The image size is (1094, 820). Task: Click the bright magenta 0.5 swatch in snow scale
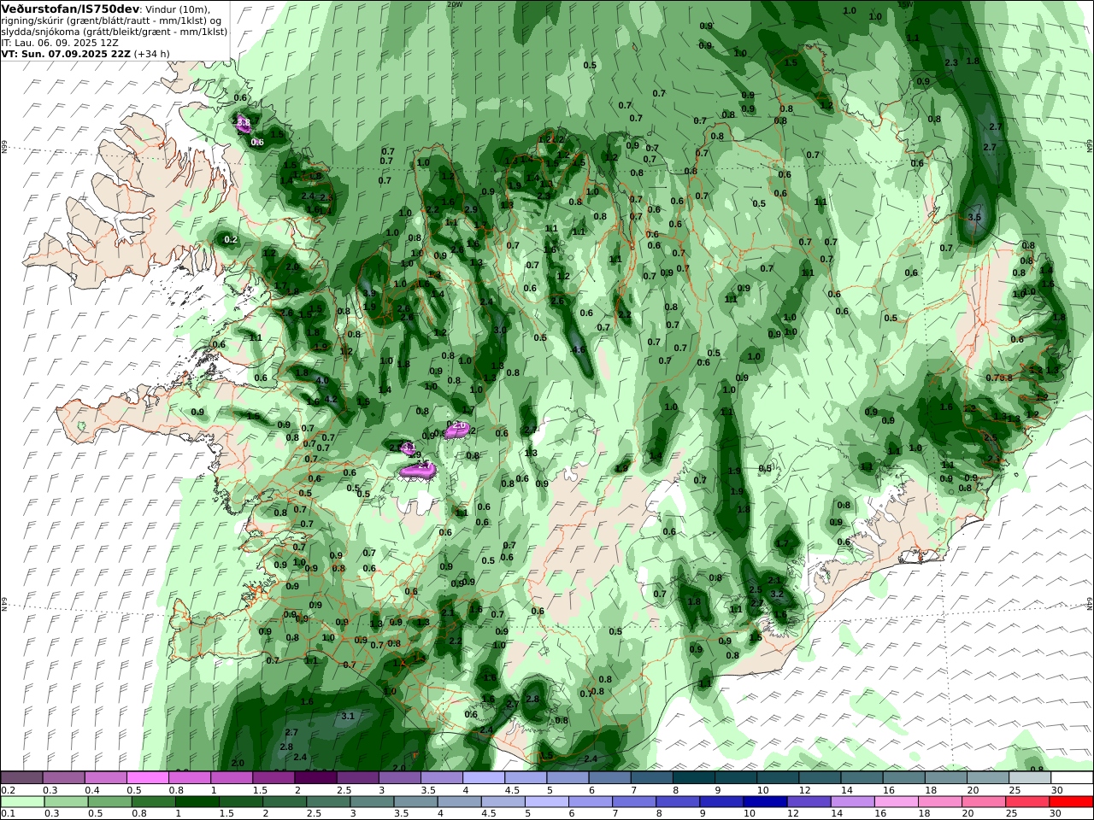148,777
